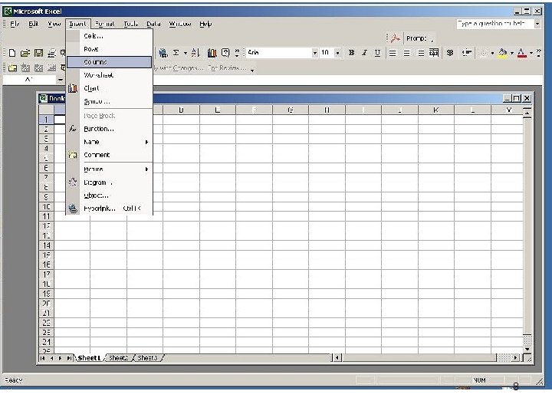Choose Worksheet from the Insert menu

(110, 75)
